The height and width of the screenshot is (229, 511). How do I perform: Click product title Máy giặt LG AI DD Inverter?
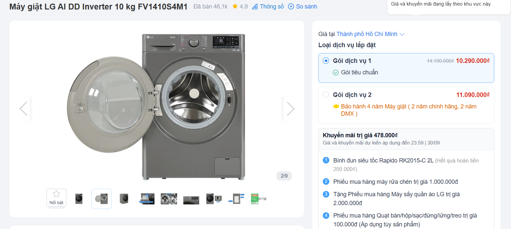tap(98, 7)
